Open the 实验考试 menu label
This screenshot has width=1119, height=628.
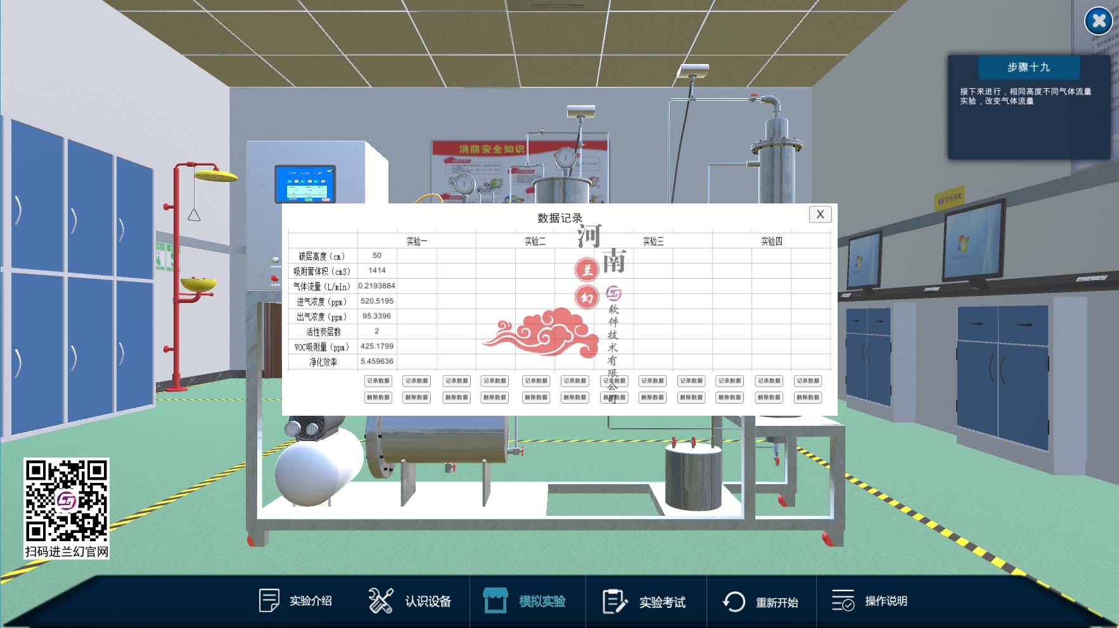pyautogui.click(x=662, y=602)
